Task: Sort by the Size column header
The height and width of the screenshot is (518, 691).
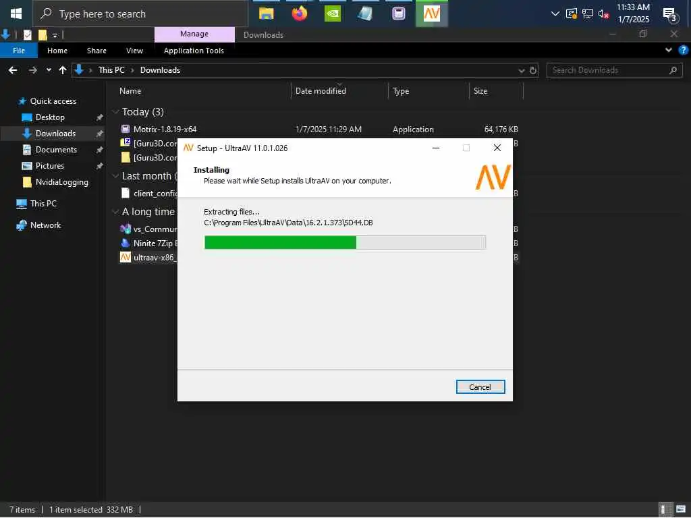Action: coord(480,91)
